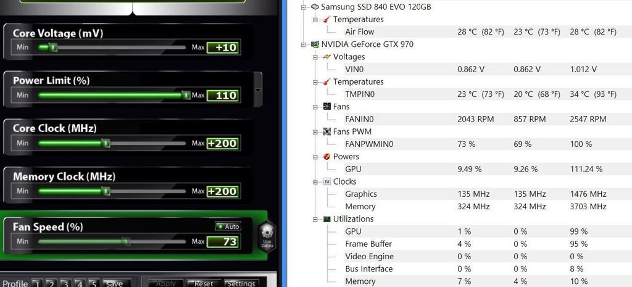The width and height of the screenshot is (632, 287).
Task: Select profile slot 1
Action: [36, 283]
